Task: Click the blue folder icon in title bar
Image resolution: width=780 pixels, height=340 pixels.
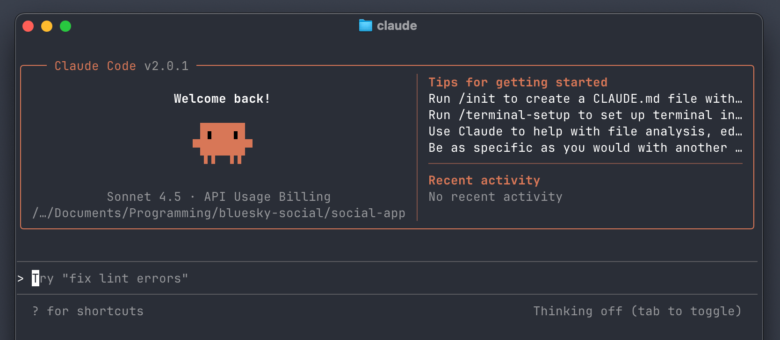Action: pos(365,26)
